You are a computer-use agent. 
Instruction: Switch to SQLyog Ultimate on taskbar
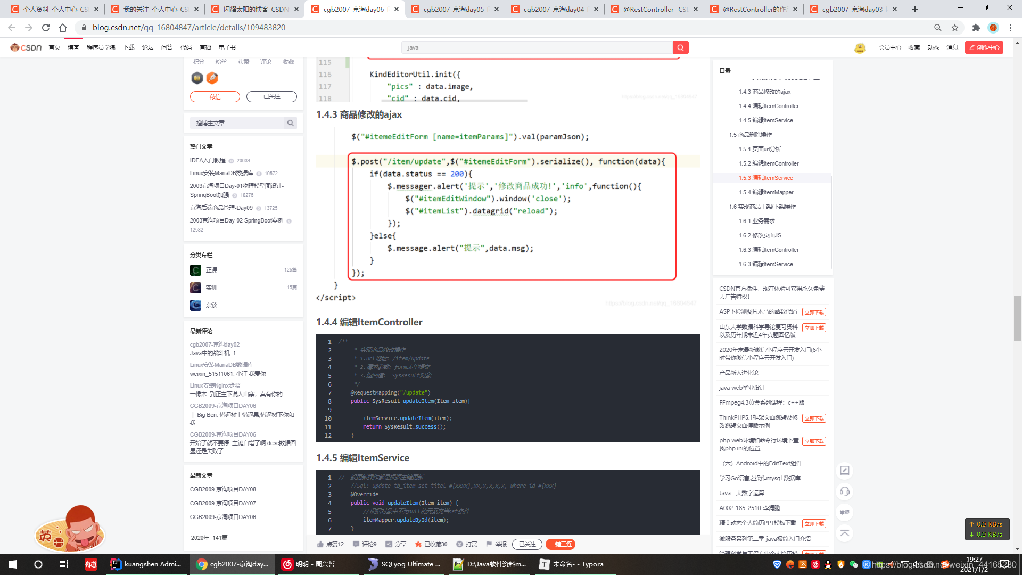coord(405,564)
